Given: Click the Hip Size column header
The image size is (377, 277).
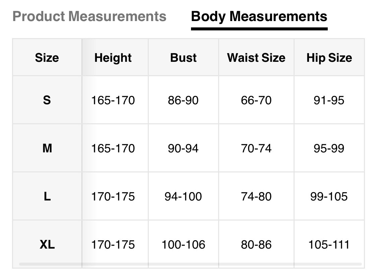Looking at the screenshot, I should coord(329,58).
